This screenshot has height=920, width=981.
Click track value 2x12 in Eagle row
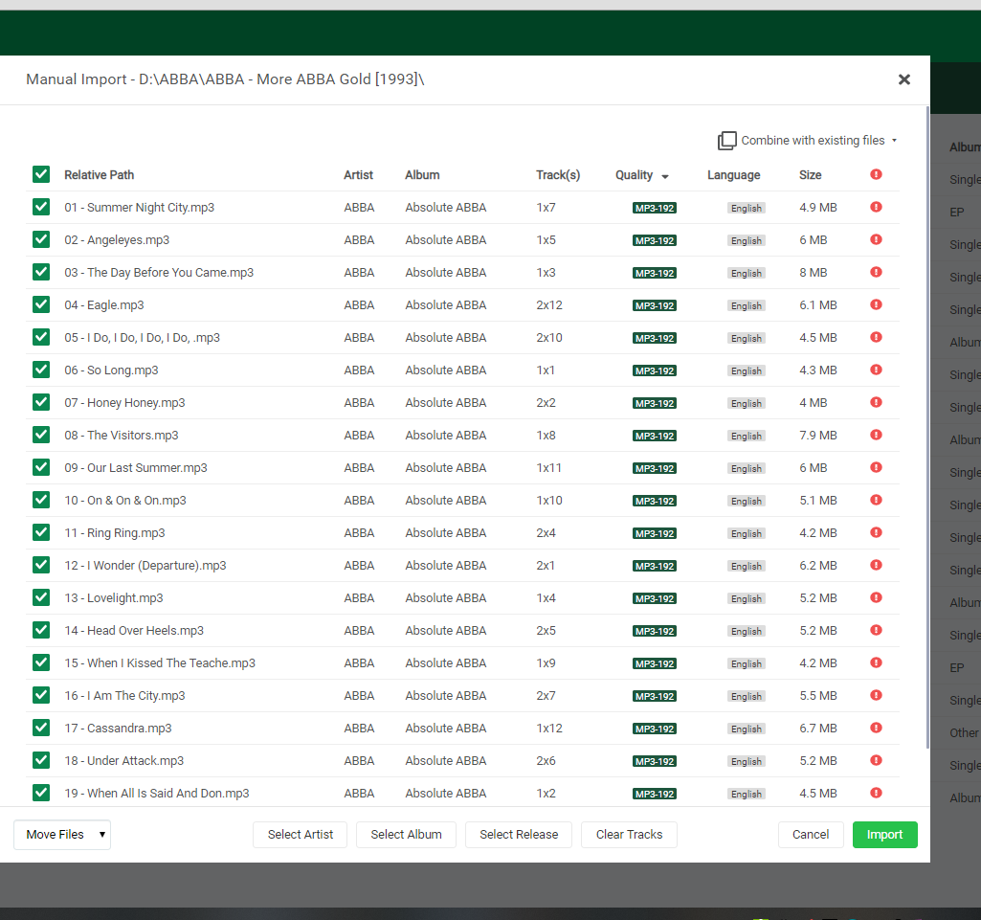pos(548,304)
